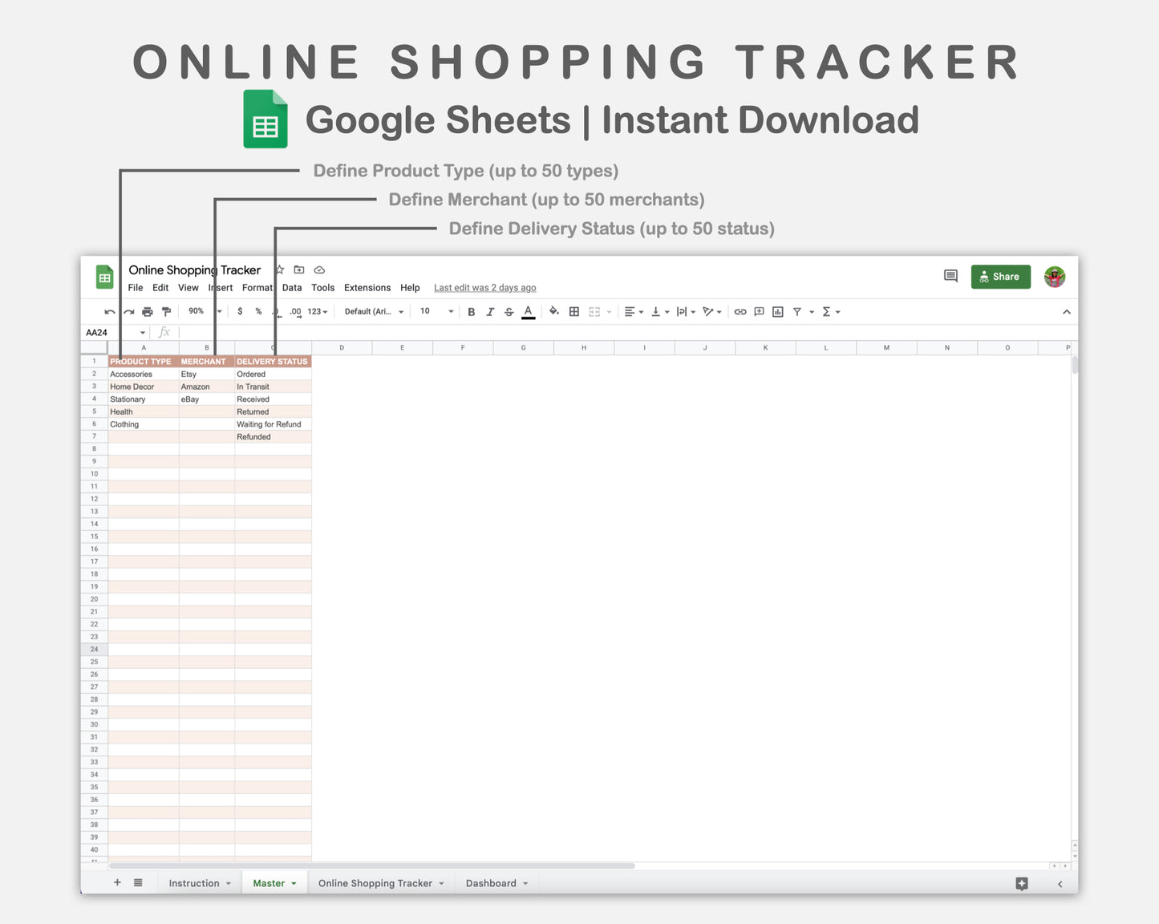Screen dimensions: 1159x924
Task: Open the text color picker
Action: (529, 311)
